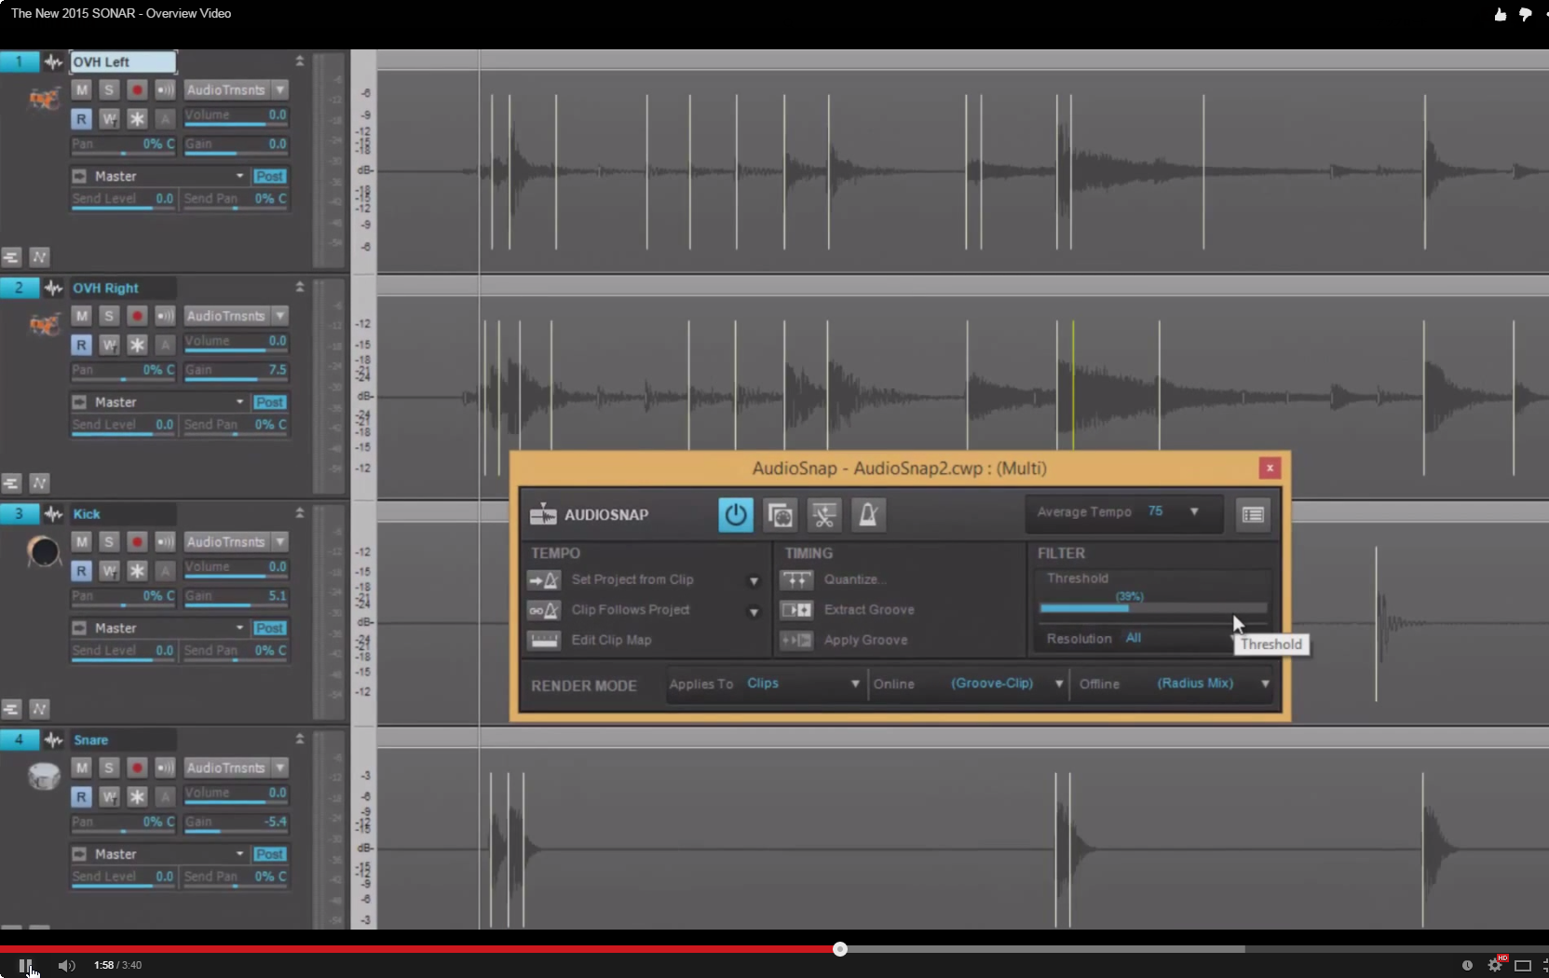Expand Clip Follows Project dropdown arrow
The width and height of the screenshot is (1549, 978).
754,612
